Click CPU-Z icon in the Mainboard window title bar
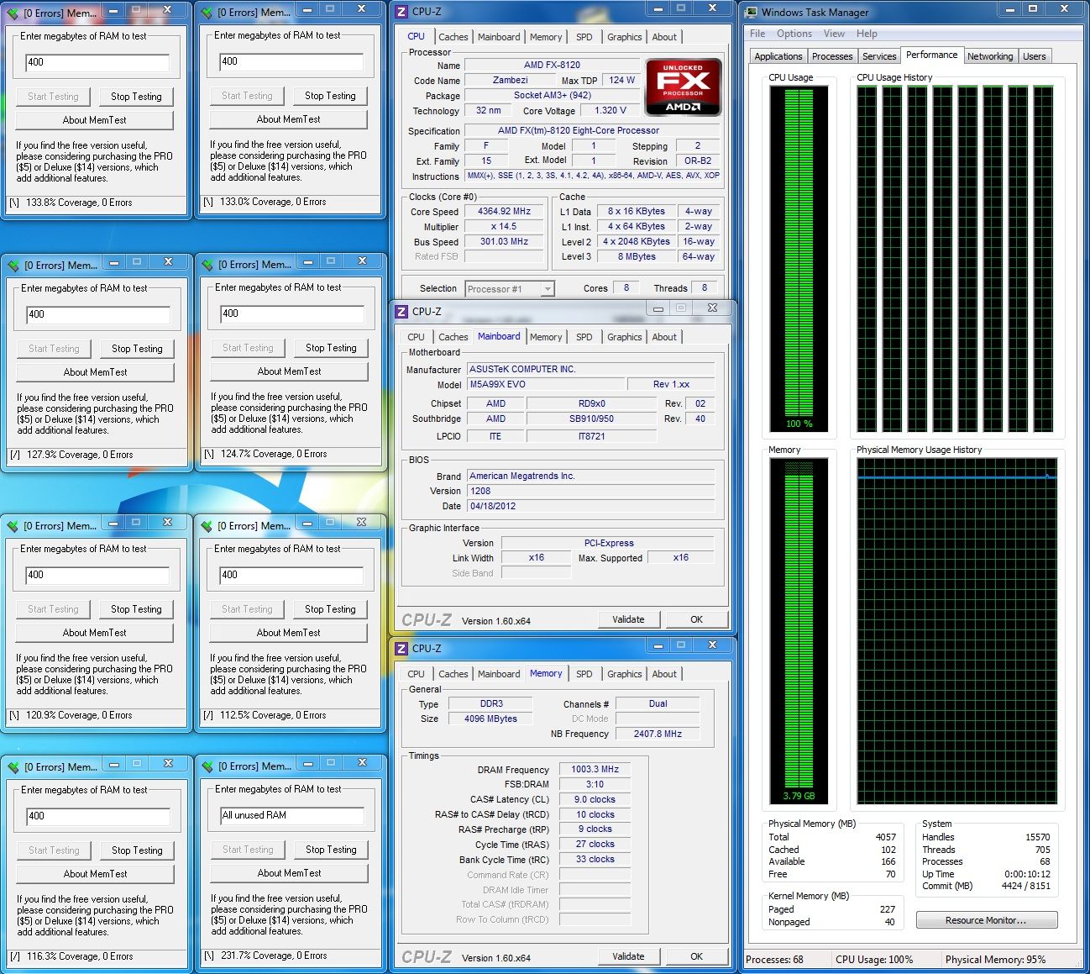1090x974 pixels. pos(402,312)
